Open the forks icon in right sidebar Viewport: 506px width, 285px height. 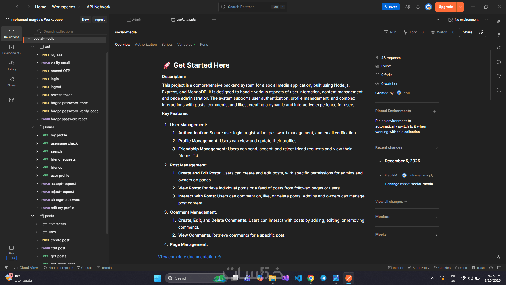pos(499,76)
